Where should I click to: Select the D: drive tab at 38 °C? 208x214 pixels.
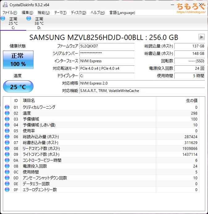tap(39, 23)
